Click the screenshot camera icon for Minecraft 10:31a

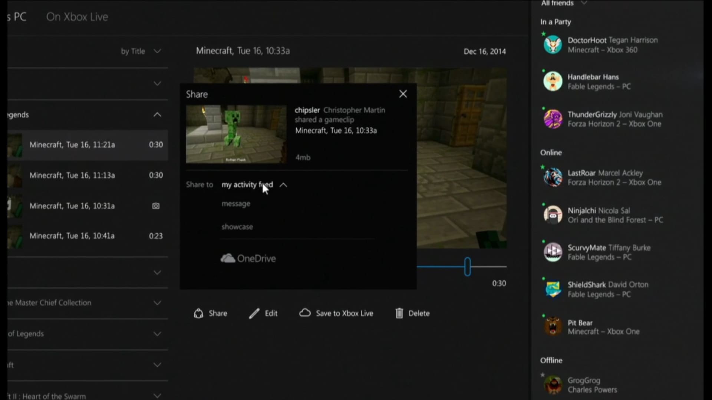point(156,206)
